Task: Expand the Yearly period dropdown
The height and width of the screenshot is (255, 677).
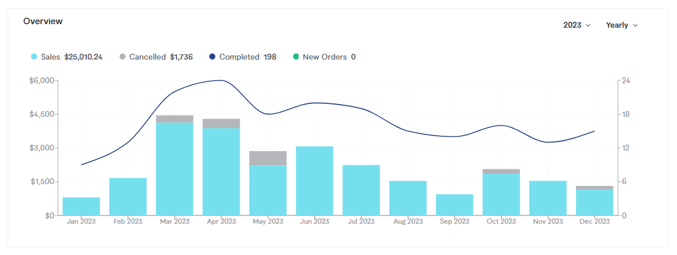Action: click(x=622, y=25)
